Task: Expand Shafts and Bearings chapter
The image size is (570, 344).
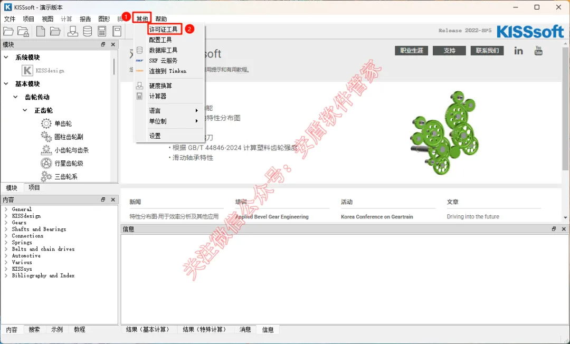Action: pyautogui.click(x=6, y=229)
